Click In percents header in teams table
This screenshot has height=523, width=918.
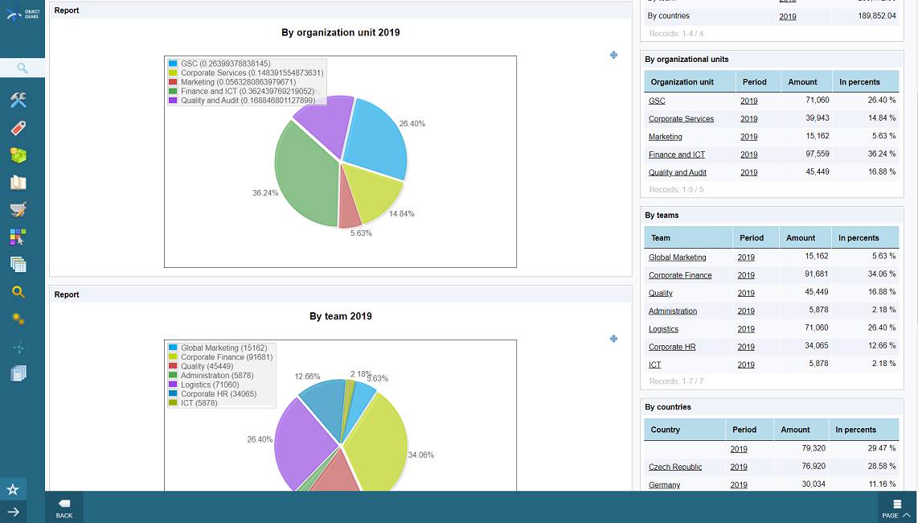click(859, 238)
